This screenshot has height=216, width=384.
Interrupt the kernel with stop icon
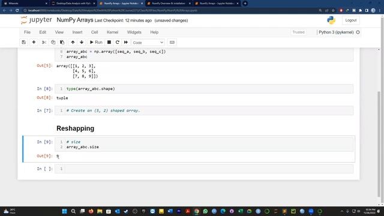[109, 43]
